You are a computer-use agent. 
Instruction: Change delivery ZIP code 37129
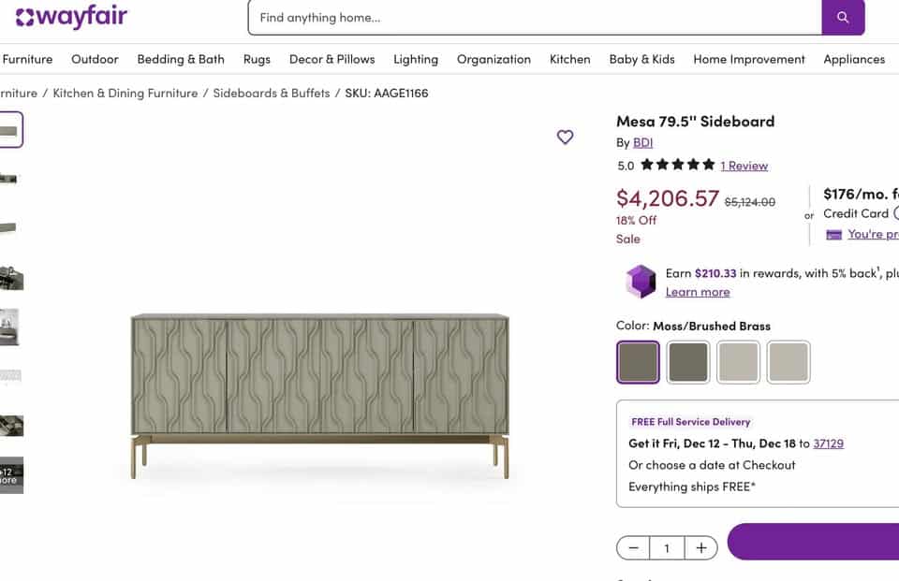[828, 443]
